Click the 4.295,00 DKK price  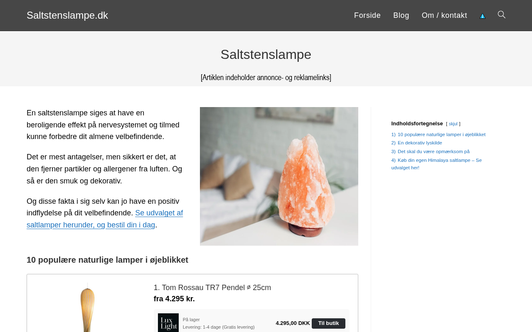coord(293,323)
